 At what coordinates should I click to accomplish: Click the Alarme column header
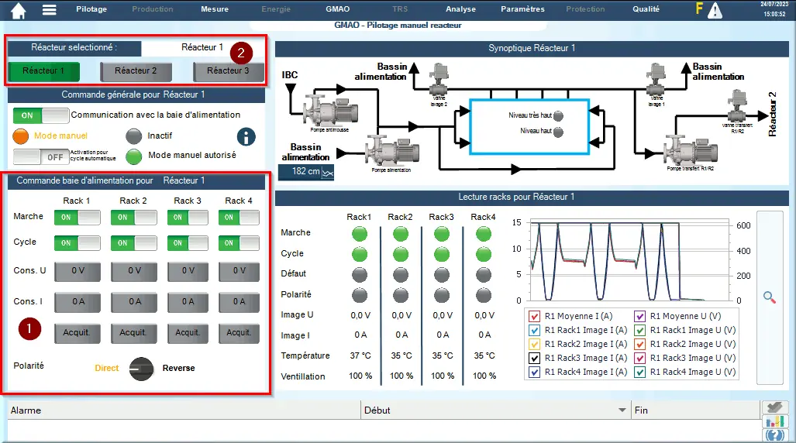(x=184, y=410)
